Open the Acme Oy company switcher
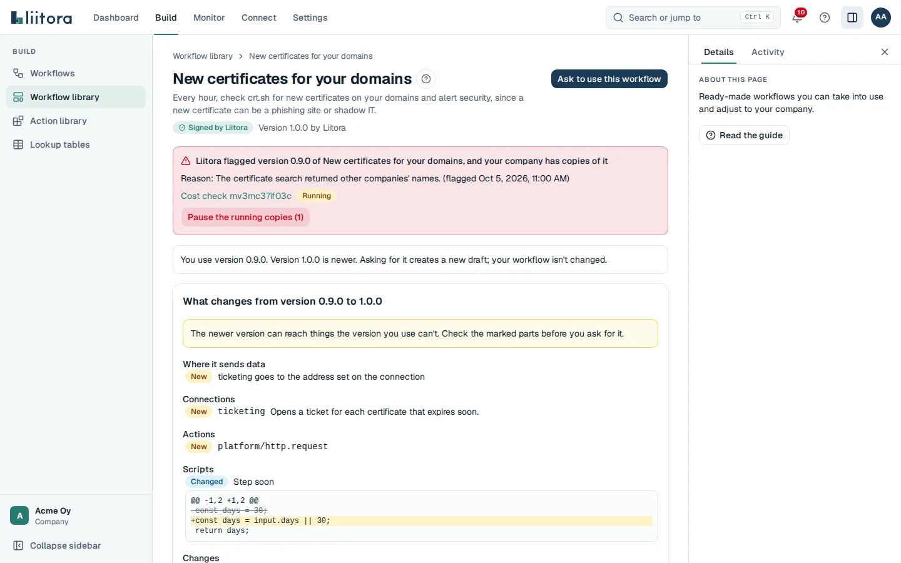The width and height of the screenshot is (901, 563). click(x=76, y=516)
